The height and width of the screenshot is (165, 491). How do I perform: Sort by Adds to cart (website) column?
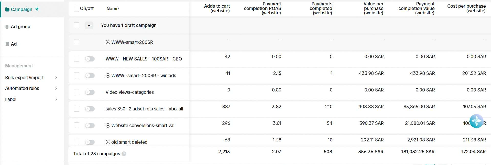[217, 8]
